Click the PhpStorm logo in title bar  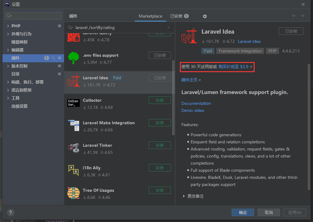pos(7,4)
